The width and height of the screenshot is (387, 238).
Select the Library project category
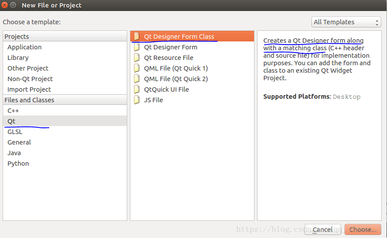click(x=65, y=58)
